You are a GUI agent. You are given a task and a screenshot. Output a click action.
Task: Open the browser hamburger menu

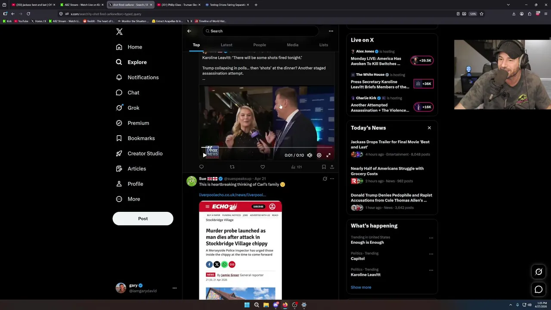(545, 14)
